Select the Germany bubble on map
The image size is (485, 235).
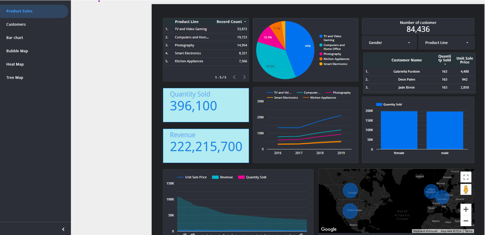(442, 197)
